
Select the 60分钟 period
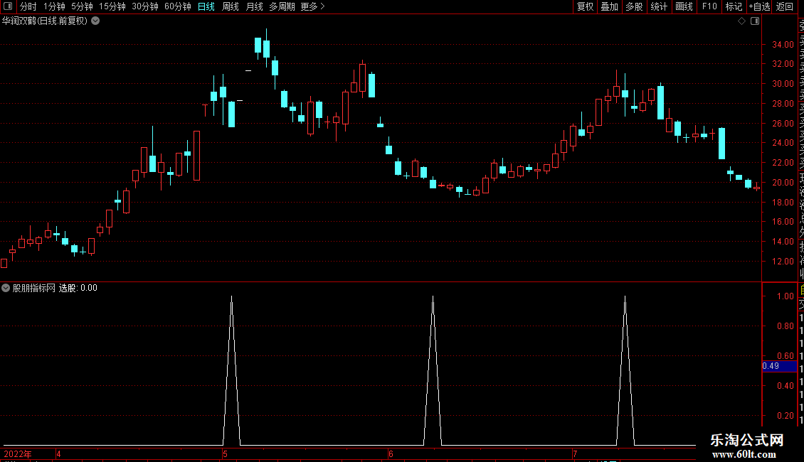(x=178, y=6)
